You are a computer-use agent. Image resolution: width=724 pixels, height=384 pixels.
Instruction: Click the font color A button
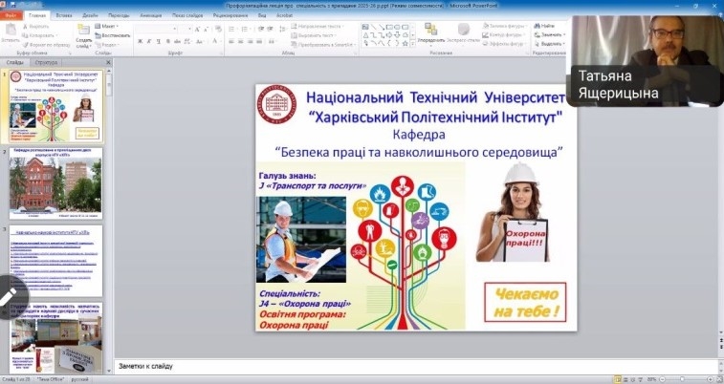tap(214, 41)
